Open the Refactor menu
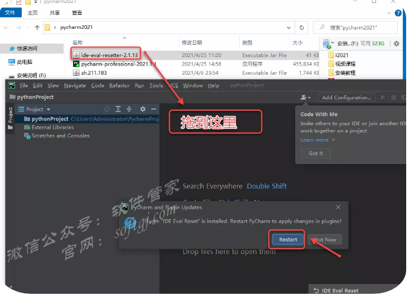408x295 pixels. (119, 85)
